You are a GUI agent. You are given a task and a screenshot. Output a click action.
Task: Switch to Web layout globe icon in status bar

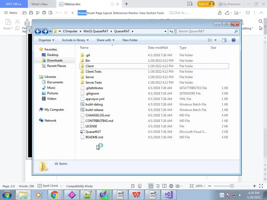(x=171, y=186)
